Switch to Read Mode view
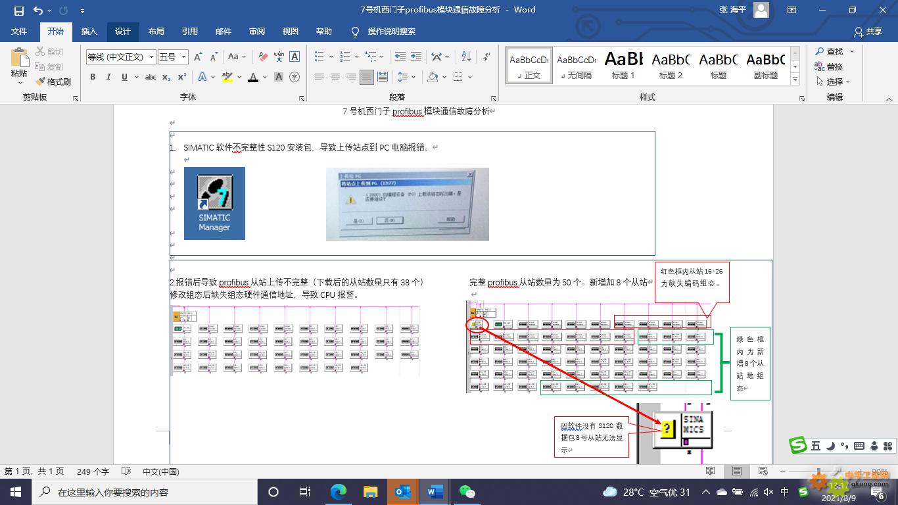 click(x=711, y=471)
